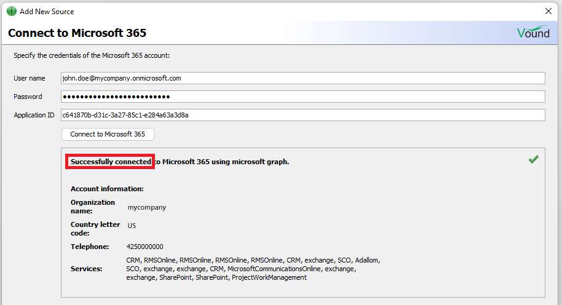Click the 'Connect to Microsoft 365' heading
The height and width of the screenshot is (305, 562).
point(77,33)
